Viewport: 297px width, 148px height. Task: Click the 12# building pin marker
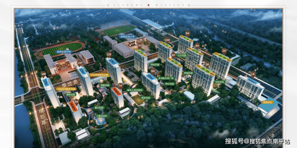[x=109, y=55]
